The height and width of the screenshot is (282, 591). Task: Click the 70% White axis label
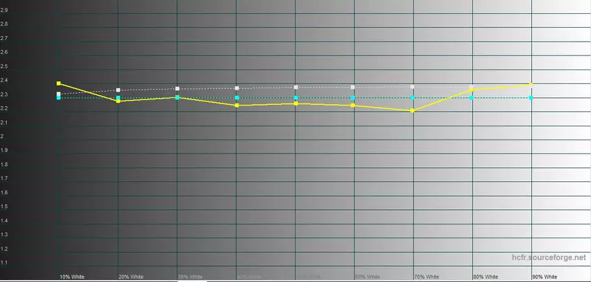point(426,277)
